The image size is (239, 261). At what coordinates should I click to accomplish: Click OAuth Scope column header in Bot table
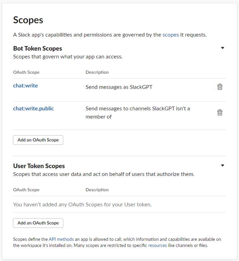click(x=26, y=72)
